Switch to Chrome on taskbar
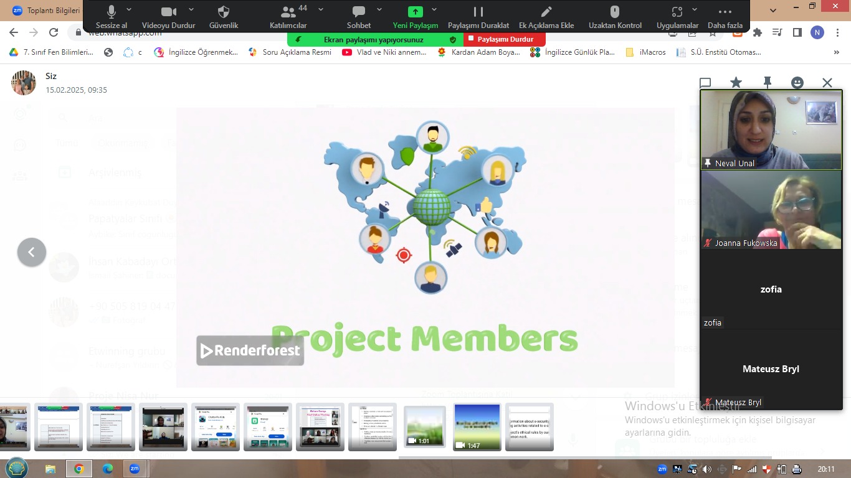The height and width of the screenshot is (478, 851). pos(79,469)
